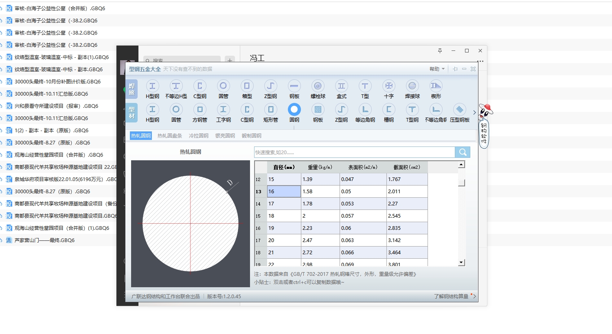Viewport: 612px width, 334px height.
Task: Click the 钢构软件 mascot icon
Action: click(x=484, y=126)
